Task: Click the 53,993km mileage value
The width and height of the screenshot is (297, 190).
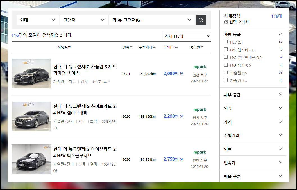Action: click(x=148, y=74)
